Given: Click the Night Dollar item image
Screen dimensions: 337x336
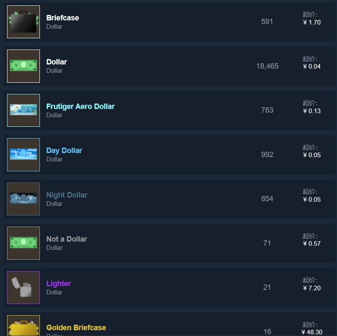Looking at the screenshot, I should 23,199.
